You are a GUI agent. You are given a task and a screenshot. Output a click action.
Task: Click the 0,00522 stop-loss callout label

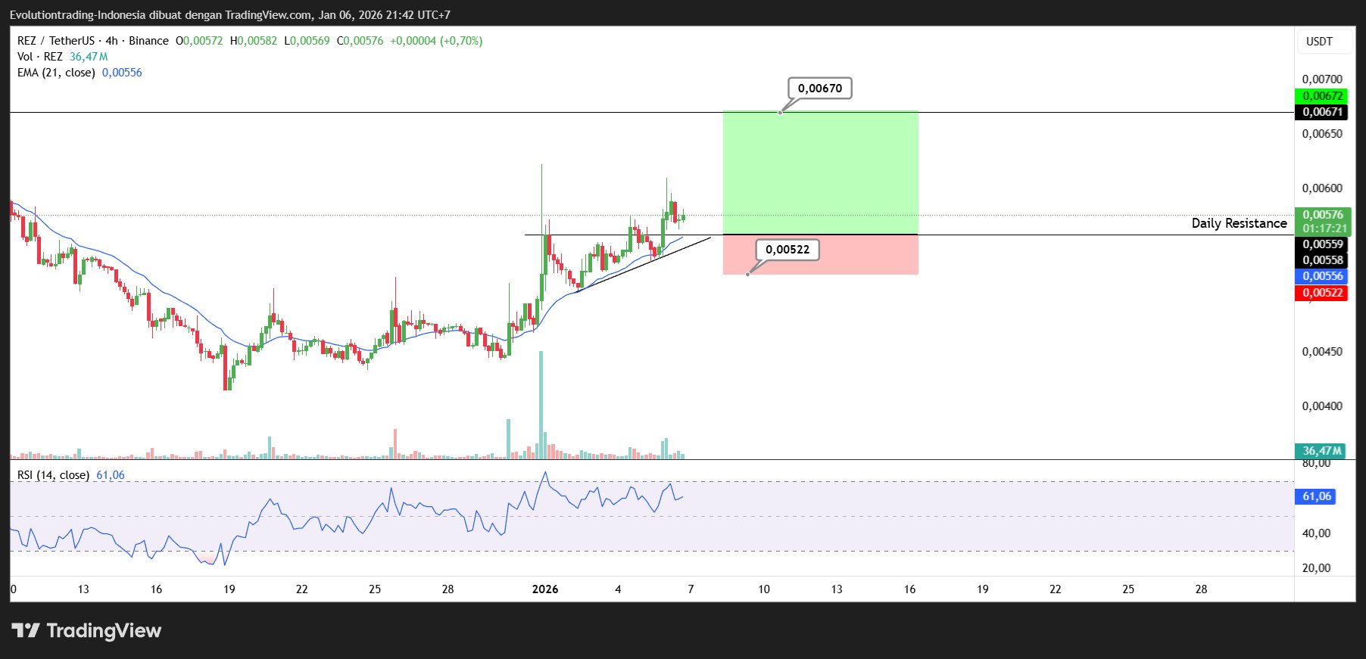pyautogui.click(x=787, y=250)
